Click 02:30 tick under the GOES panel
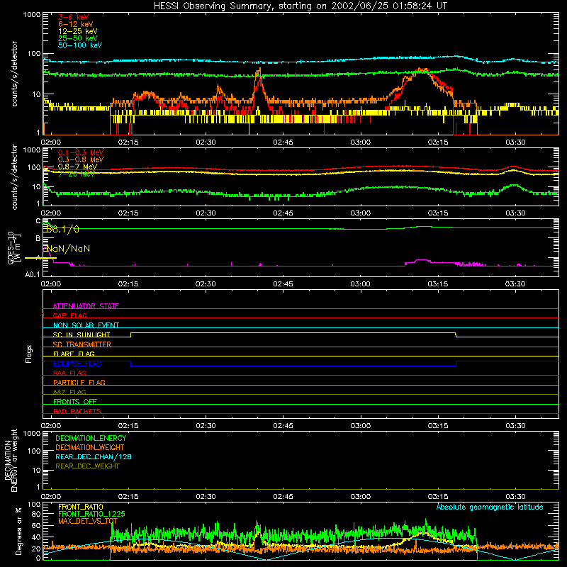This screenshot has height=567, width=567. coord(206,284)
